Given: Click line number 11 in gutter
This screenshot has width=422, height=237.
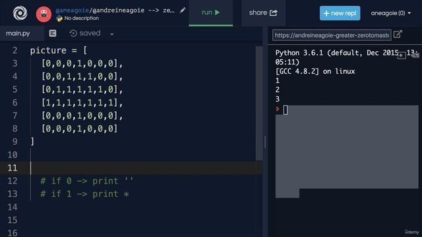Looking at the screenshot, I should tap(12, 168).
